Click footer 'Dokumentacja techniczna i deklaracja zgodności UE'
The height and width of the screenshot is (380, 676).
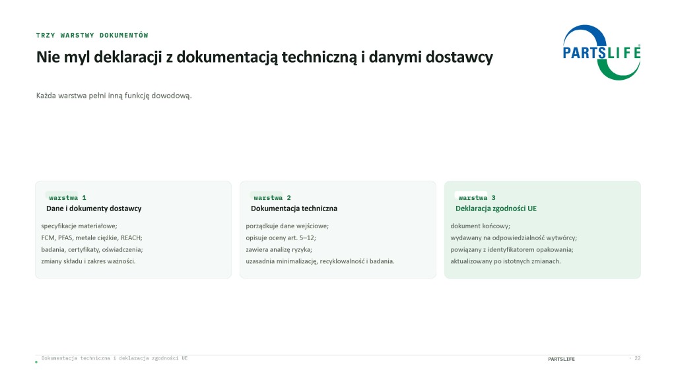114,358
